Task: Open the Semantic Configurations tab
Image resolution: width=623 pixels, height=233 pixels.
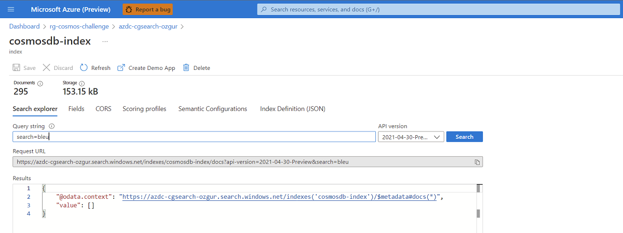Action: click(213, 109)
